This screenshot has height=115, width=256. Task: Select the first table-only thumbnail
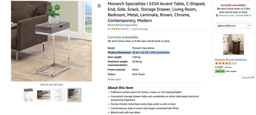[29, 95]
